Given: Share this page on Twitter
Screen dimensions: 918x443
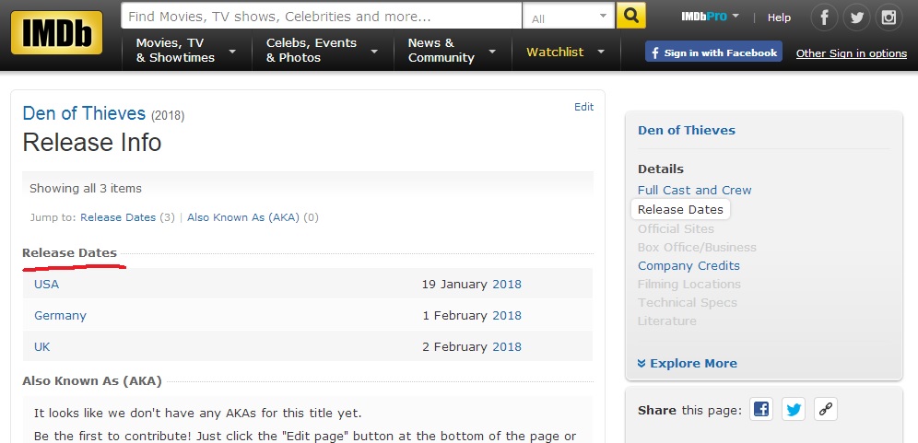Looking at the screenshot, I should pos(794,410).
